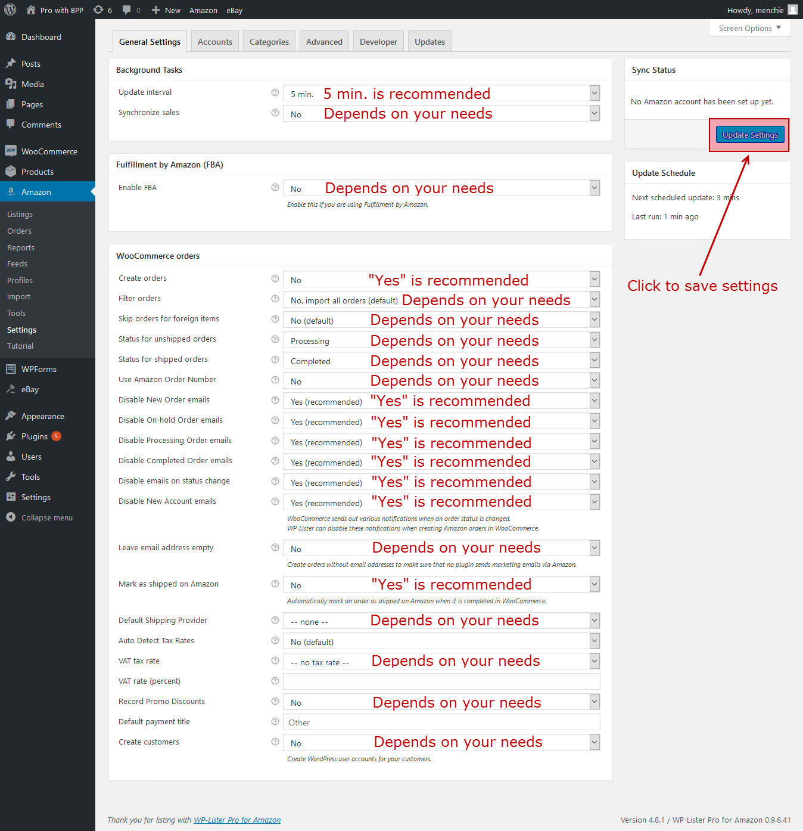Switch to the Developer tab
Screen dimensions: 803x831
coord(378,42)
